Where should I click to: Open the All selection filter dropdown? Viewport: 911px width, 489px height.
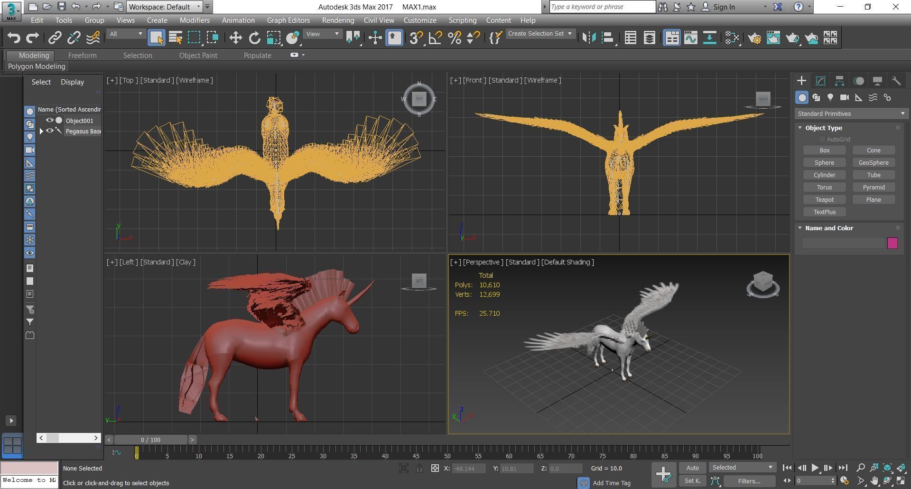coord(125,34)
